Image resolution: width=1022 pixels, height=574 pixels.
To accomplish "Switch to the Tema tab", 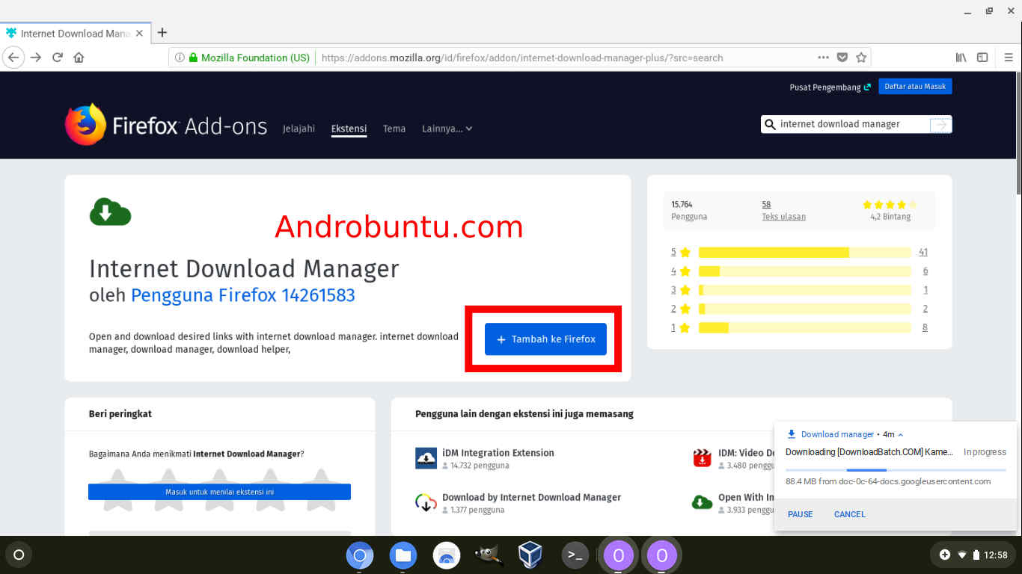I will click(x=394, y=129).
